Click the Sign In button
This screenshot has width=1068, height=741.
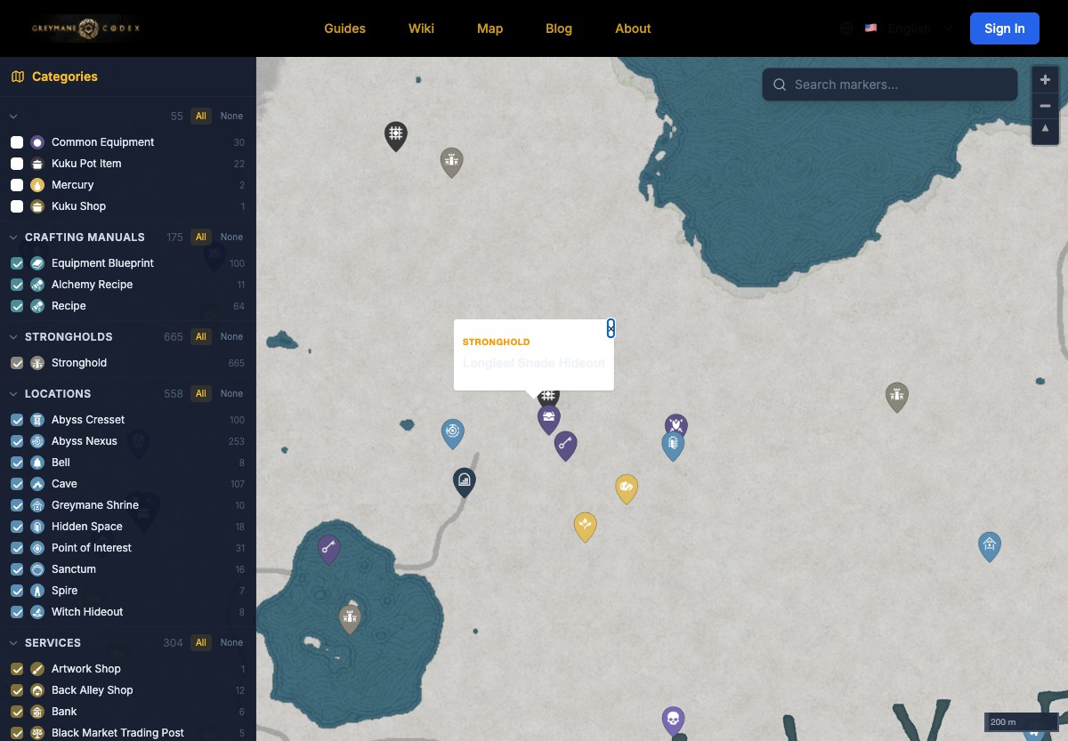(x=1004, y=28)
